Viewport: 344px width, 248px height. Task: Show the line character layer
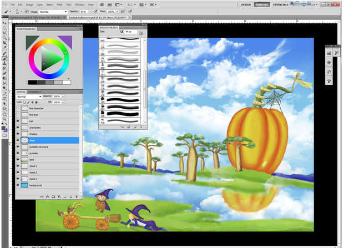[x=18, y=108]
